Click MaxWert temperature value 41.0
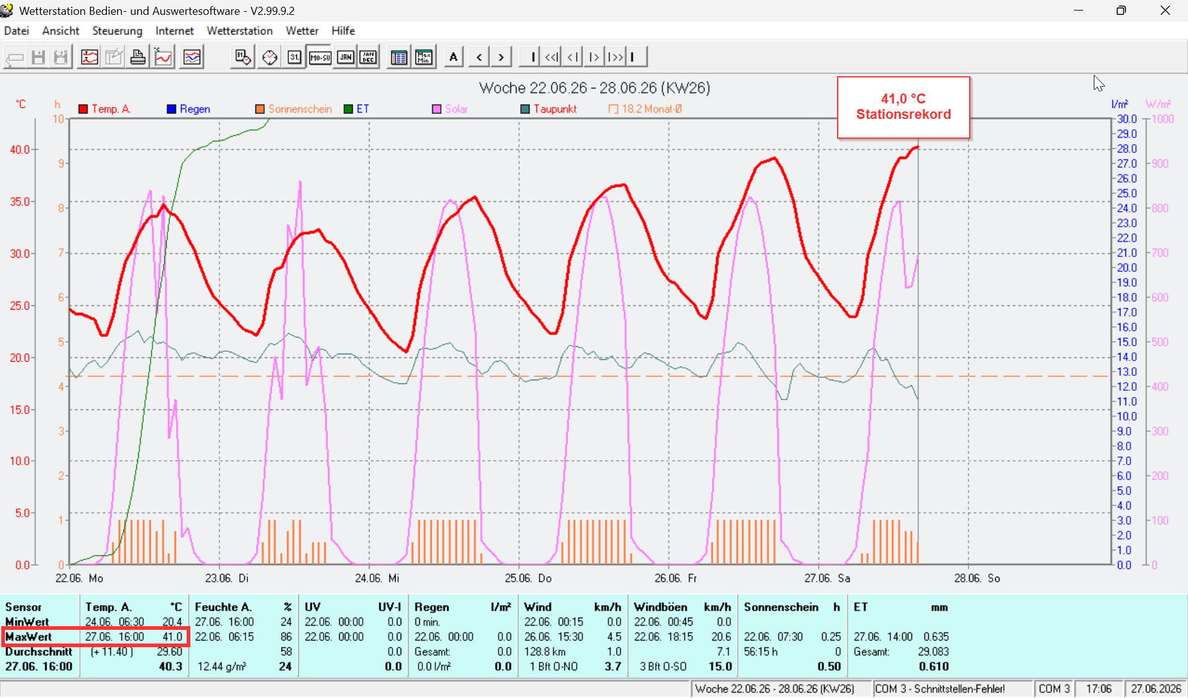Image resolution: width=1188 pixels, height=698 pixels. 172,637
